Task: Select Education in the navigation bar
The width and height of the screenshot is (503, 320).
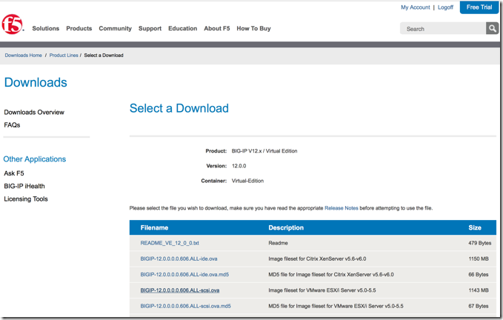Action: click(x=182, y=29)
